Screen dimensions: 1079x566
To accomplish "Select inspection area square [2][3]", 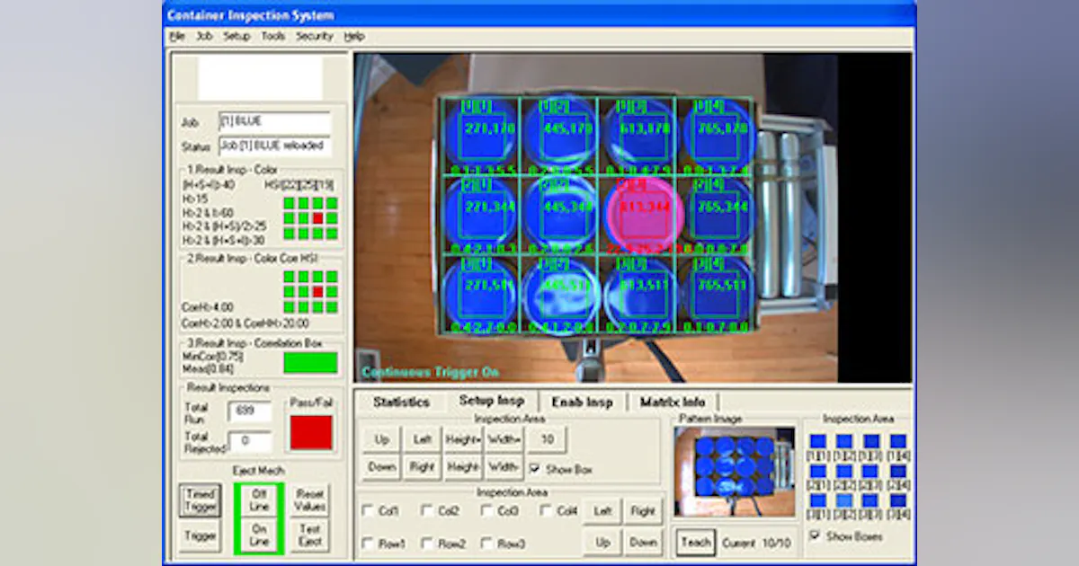I will 871,471.
